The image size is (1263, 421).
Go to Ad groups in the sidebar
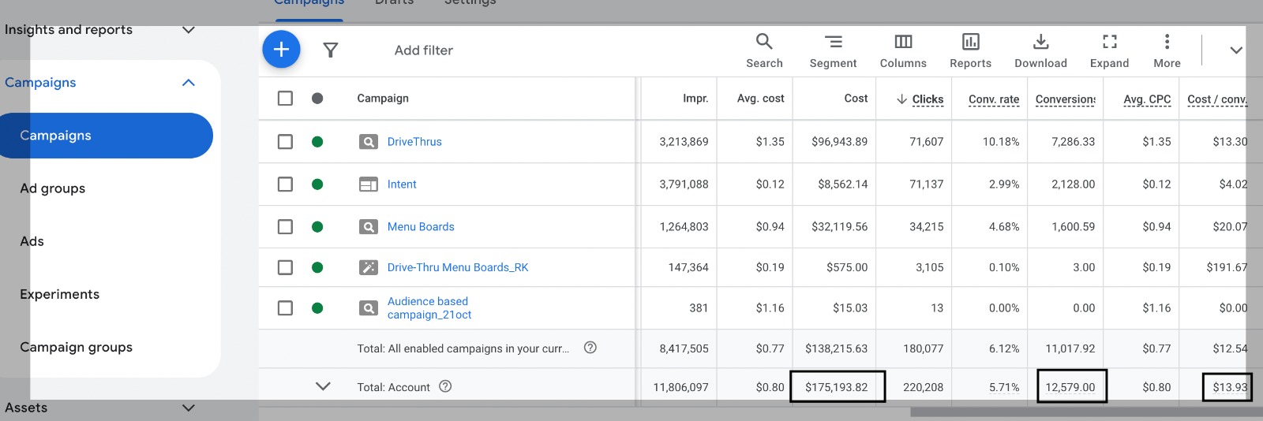tap(53, 188)
